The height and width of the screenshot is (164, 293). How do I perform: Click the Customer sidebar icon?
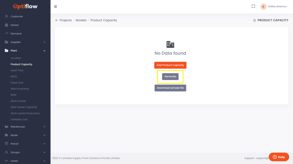click(x=7, y=17)
